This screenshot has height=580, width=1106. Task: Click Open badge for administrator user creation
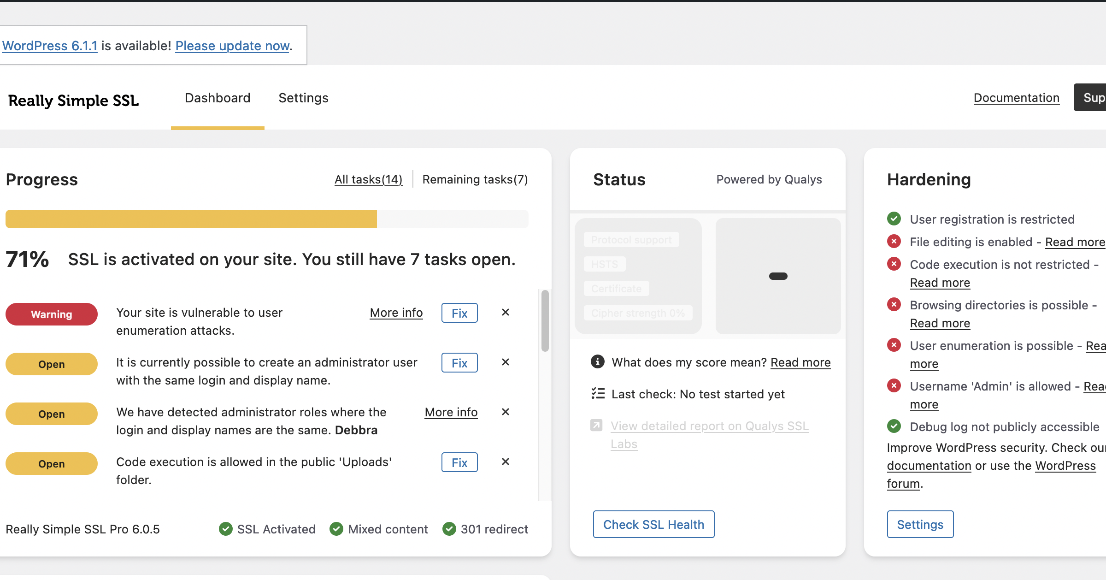(x=52, y=364)
